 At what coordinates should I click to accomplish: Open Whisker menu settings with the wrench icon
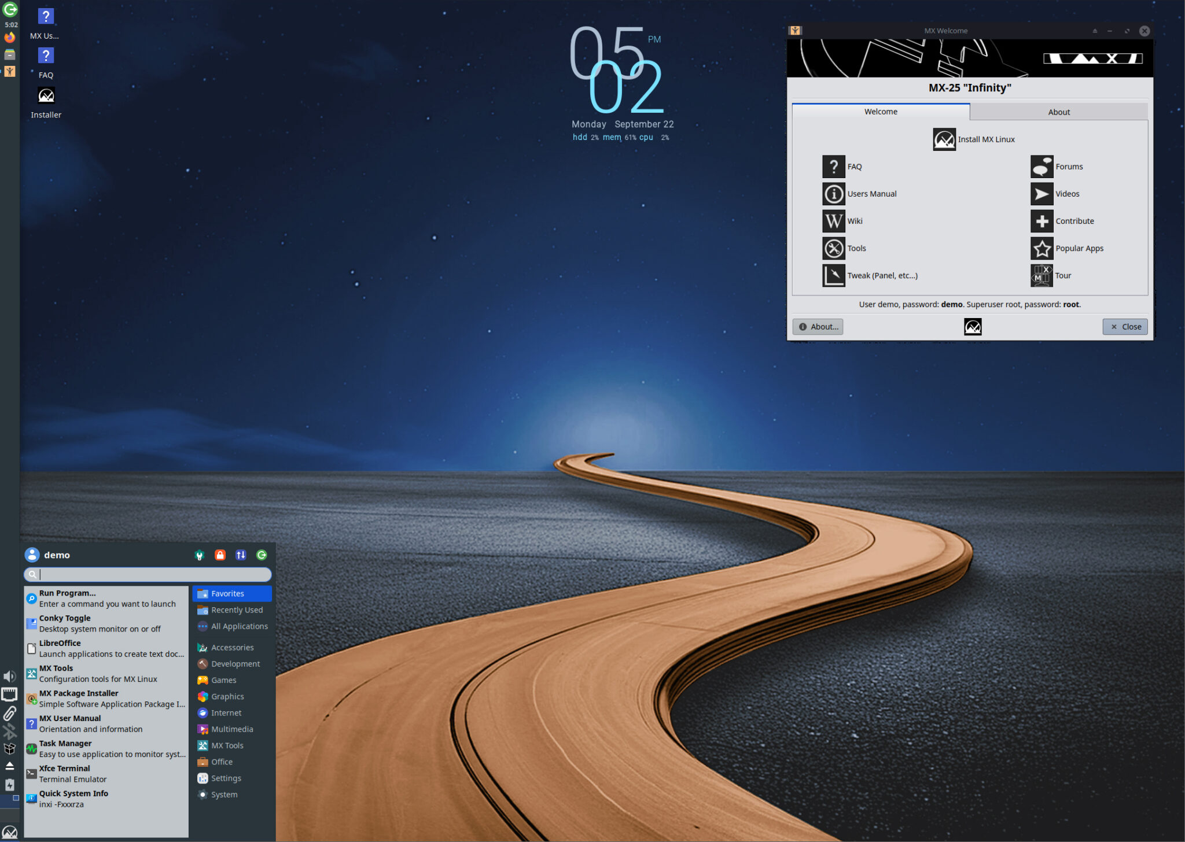(x=200, y=555)
